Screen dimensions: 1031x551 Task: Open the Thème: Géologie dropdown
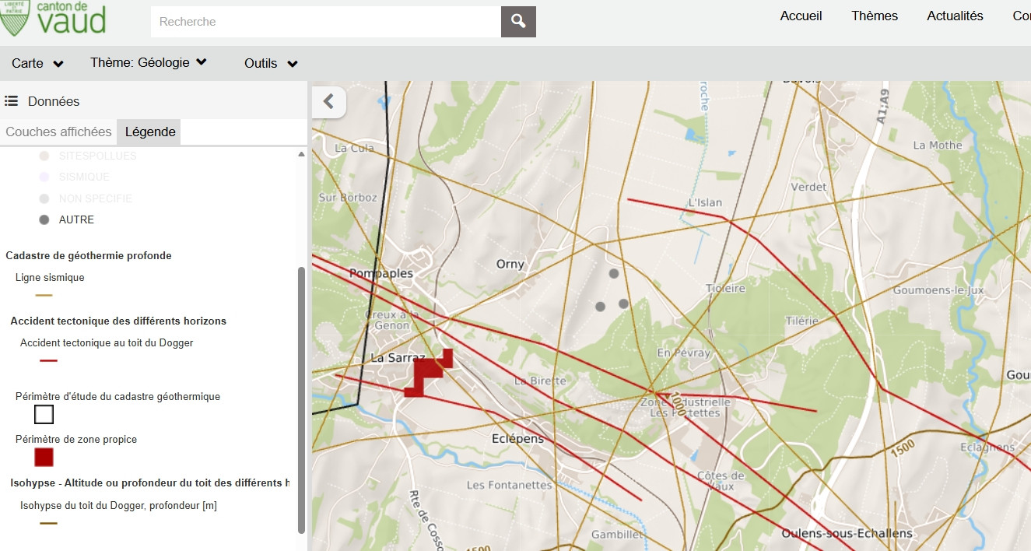point(148,63)
